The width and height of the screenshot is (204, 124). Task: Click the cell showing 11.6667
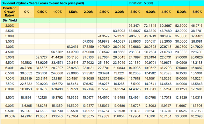point(182,106)
